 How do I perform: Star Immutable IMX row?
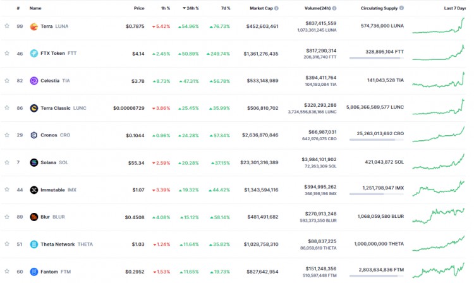coord(7,190)
